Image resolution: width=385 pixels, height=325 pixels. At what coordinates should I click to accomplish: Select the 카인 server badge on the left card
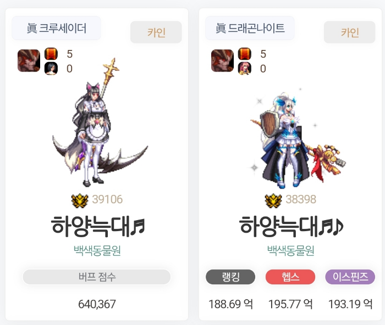coord(156,32)
